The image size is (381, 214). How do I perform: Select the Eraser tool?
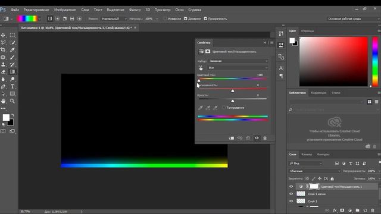(3, 72)
